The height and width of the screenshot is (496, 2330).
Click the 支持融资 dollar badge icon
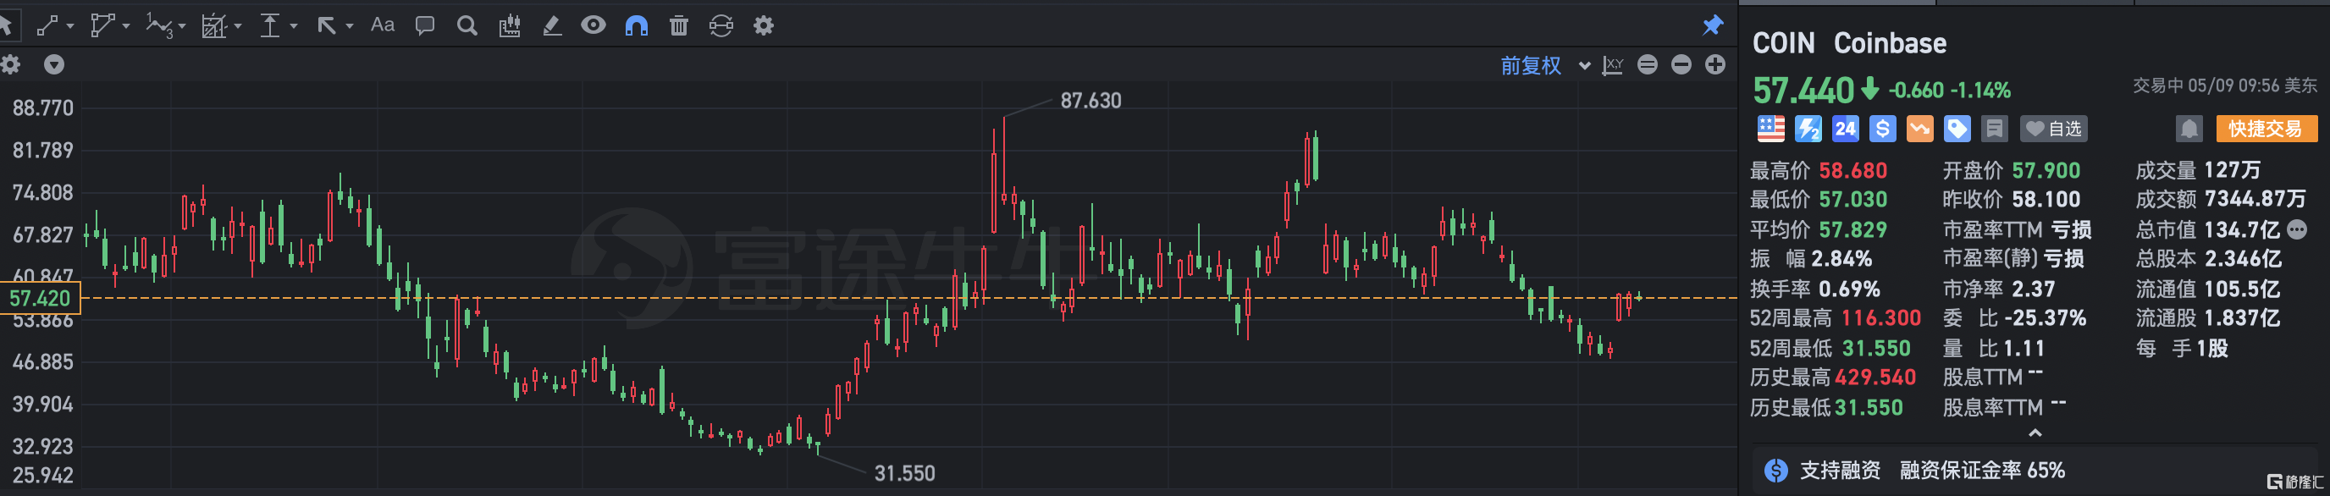point(1775,471)
